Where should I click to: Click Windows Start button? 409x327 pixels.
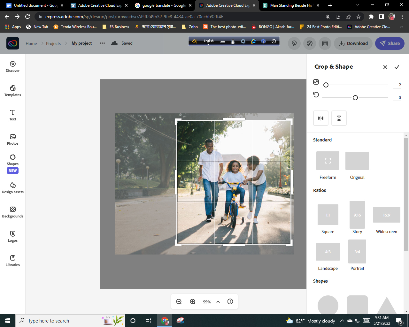pyautogui.click(x=8, y=321)
